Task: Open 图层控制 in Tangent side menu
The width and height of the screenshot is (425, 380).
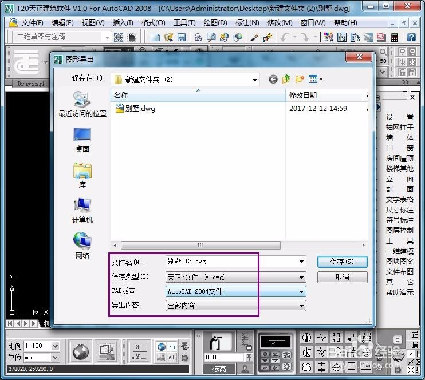Action: (400, 231)
